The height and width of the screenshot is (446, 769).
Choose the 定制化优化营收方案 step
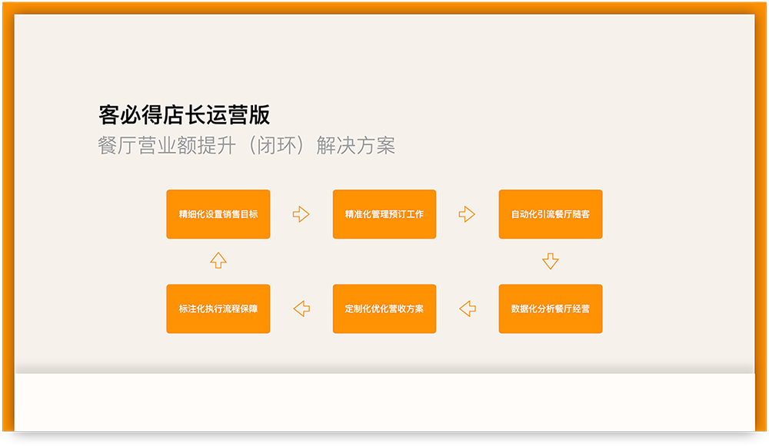point(384,309)
